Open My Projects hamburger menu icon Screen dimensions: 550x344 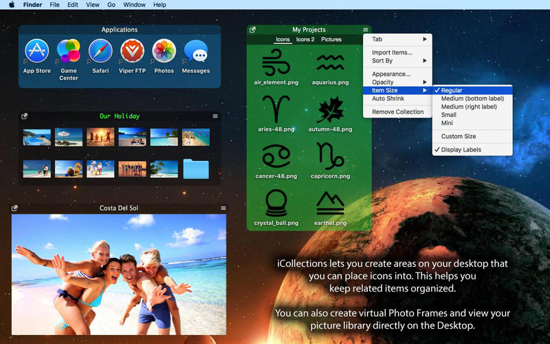[x=366, y=30]
